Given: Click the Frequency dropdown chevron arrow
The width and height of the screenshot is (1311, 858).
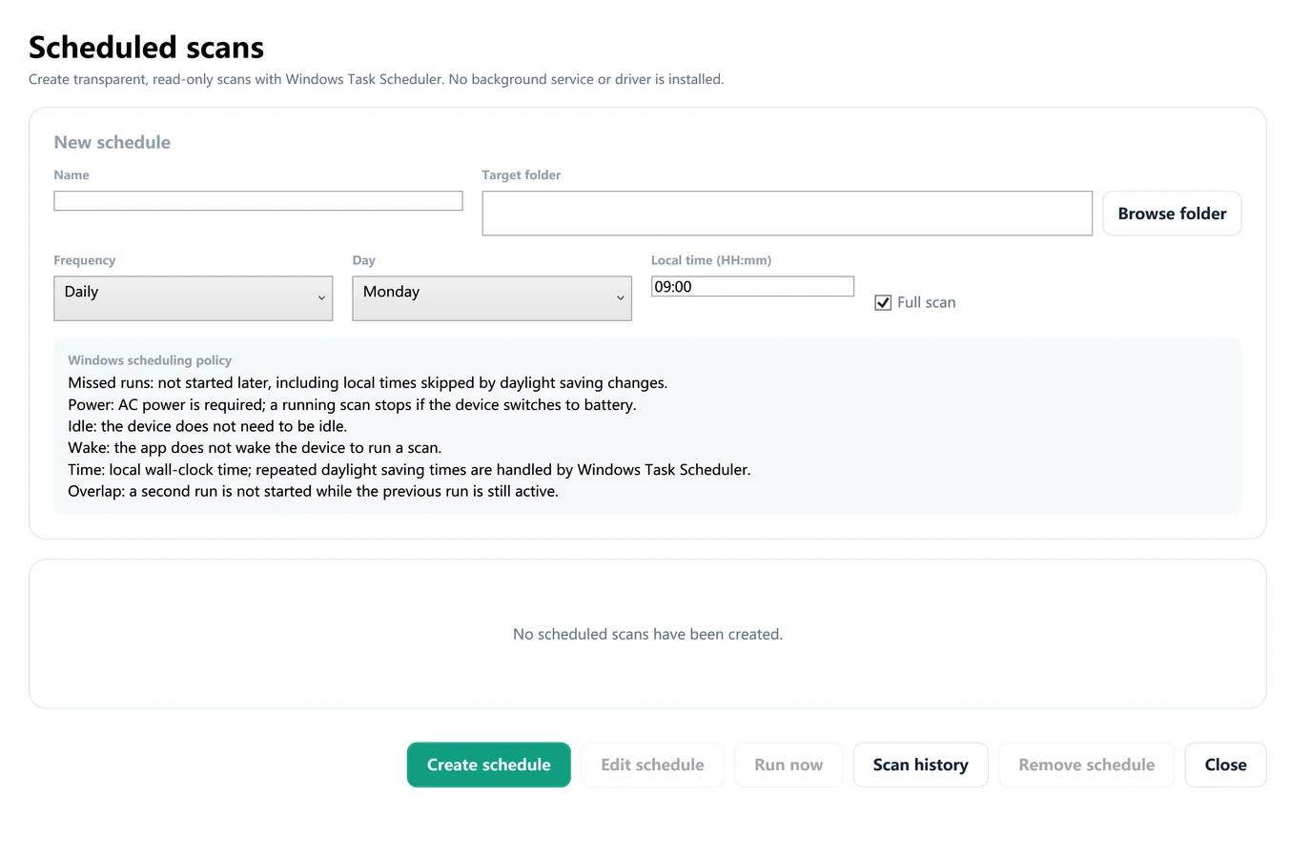Looking at the screenshot, I should (321, 298).
